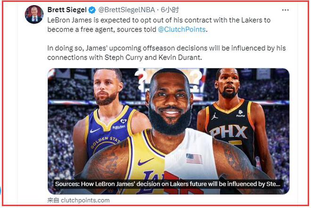Click the American flag patch on the white jersey
The width and height of the screenshot is (311, 208).
pos(194,159)
